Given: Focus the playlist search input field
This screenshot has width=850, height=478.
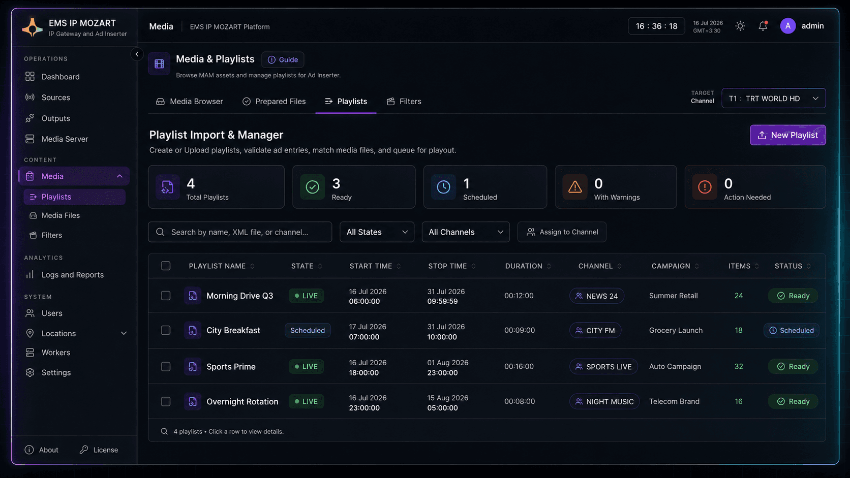Looking at the screenshot, I should (x=240, y=232).
